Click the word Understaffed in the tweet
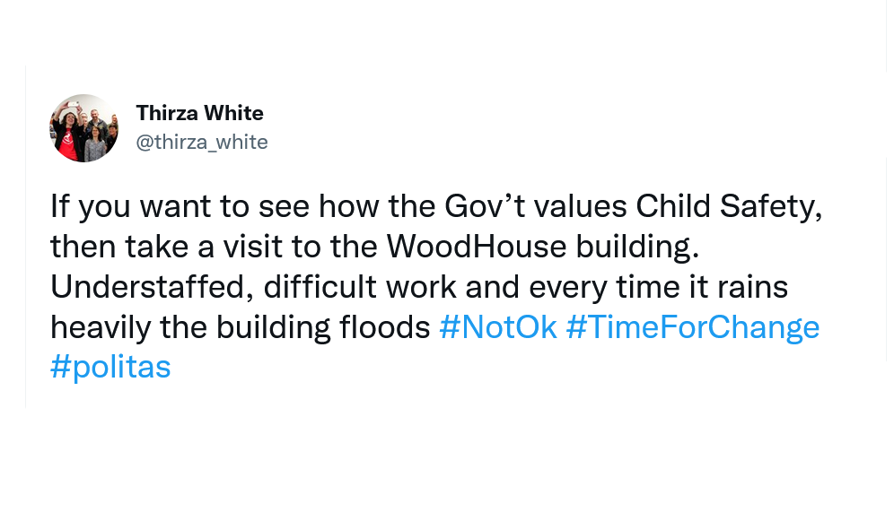Screen dimensions: 894x521 click(x=151, y=286)
